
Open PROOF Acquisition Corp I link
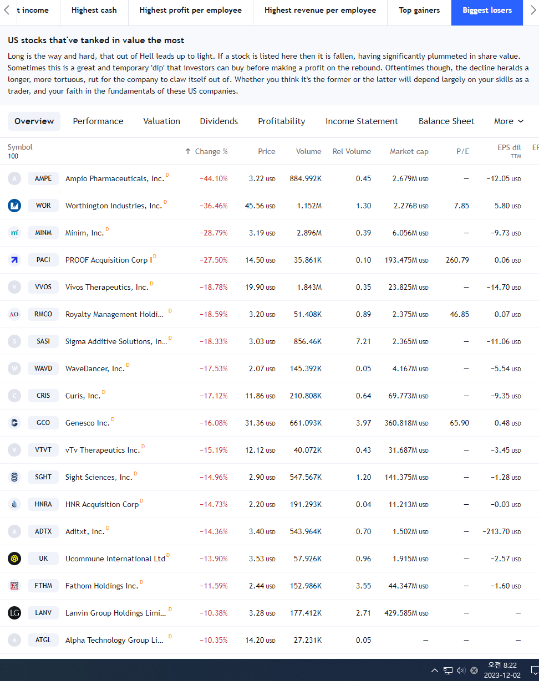pos(109,260)
